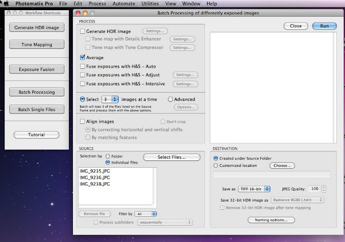
Task: Click Generate HDR image in Workflow Shortcuts
Action: point(37,27)
